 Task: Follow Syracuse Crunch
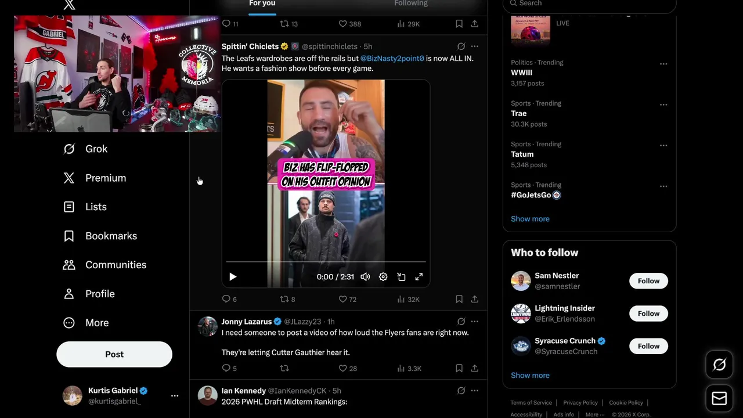click(648, 346)
